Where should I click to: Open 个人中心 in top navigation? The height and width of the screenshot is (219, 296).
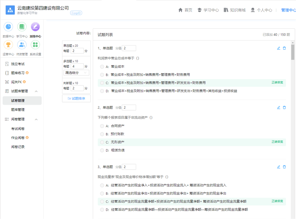pyautogui.click(x=261, y=10)
